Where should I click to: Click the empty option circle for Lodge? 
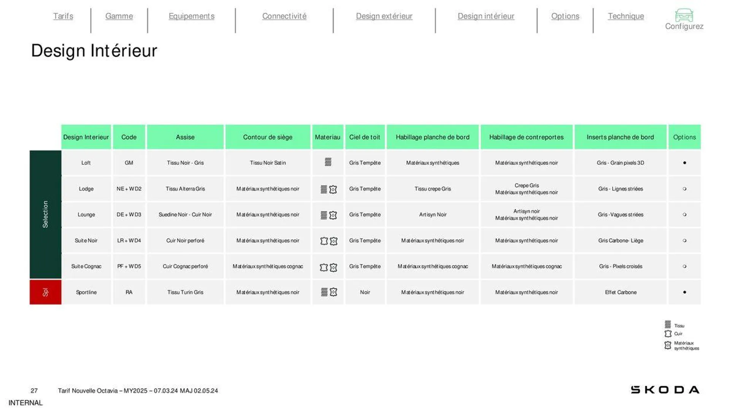pos(684,189)
